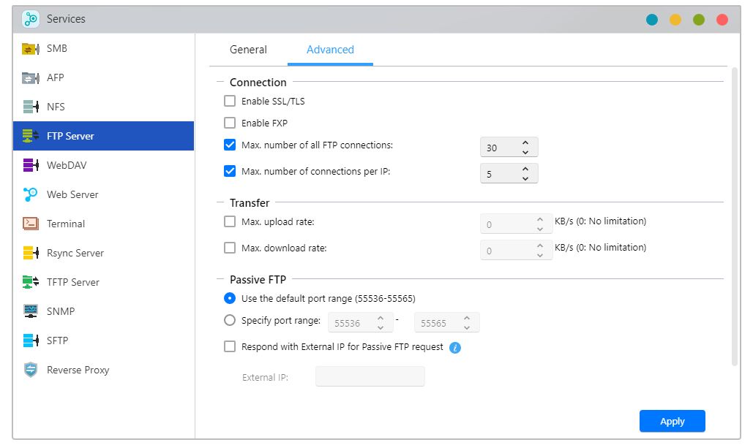Decrease max connections per IP value

(525, 178)
